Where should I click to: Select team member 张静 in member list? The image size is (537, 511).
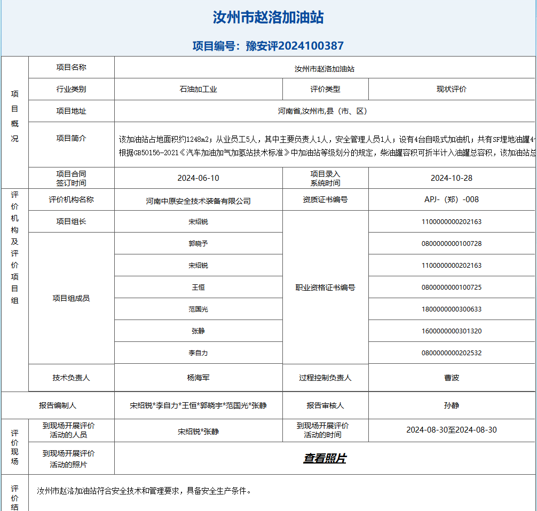pyautogui.click(x=198, y=331)
